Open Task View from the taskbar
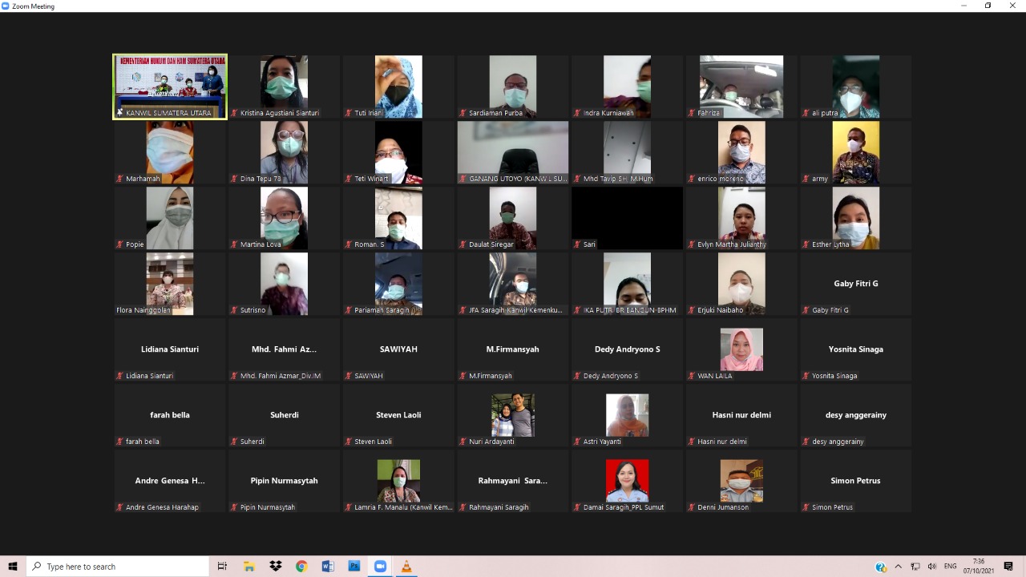The height and width of the screenshot is (577, 1026). pos(222,567)
